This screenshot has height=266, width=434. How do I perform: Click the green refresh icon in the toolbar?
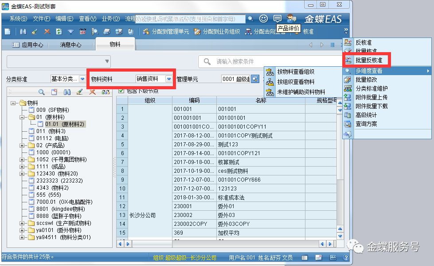click(59, 32)
